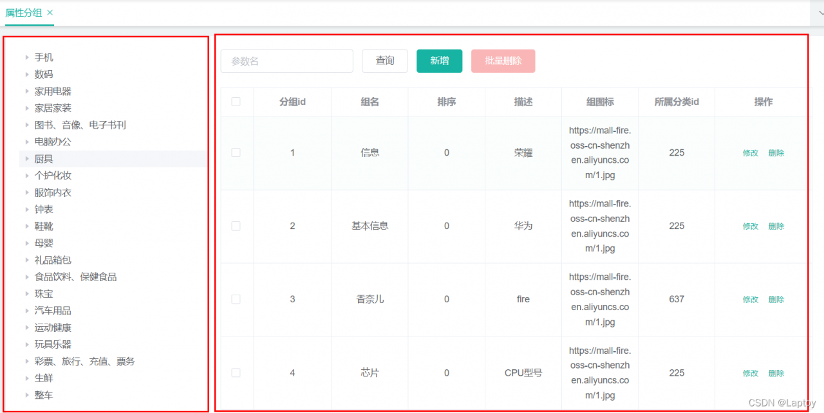Click the 组名 column header
Screen dimensions: 824x413
pyautogui.click(x=370, y=102)
